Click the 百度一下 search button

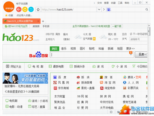coord(141,54)
